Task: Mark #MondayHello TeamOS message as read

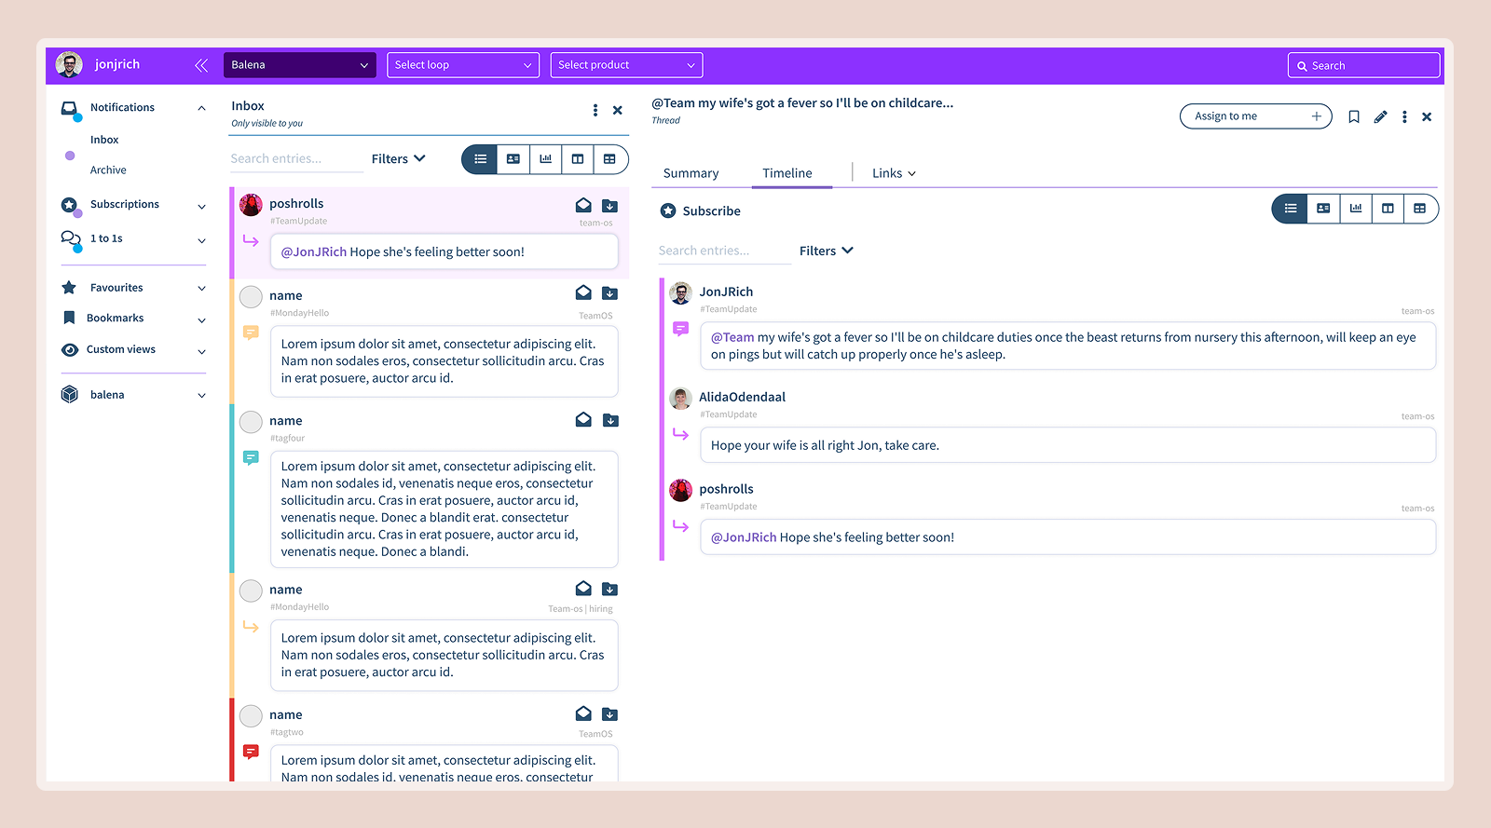Action: click(583, 292)
